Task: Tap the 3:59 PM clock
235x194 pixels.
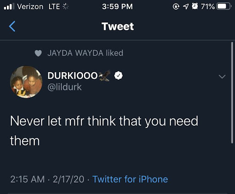Action: coord(117,6)
